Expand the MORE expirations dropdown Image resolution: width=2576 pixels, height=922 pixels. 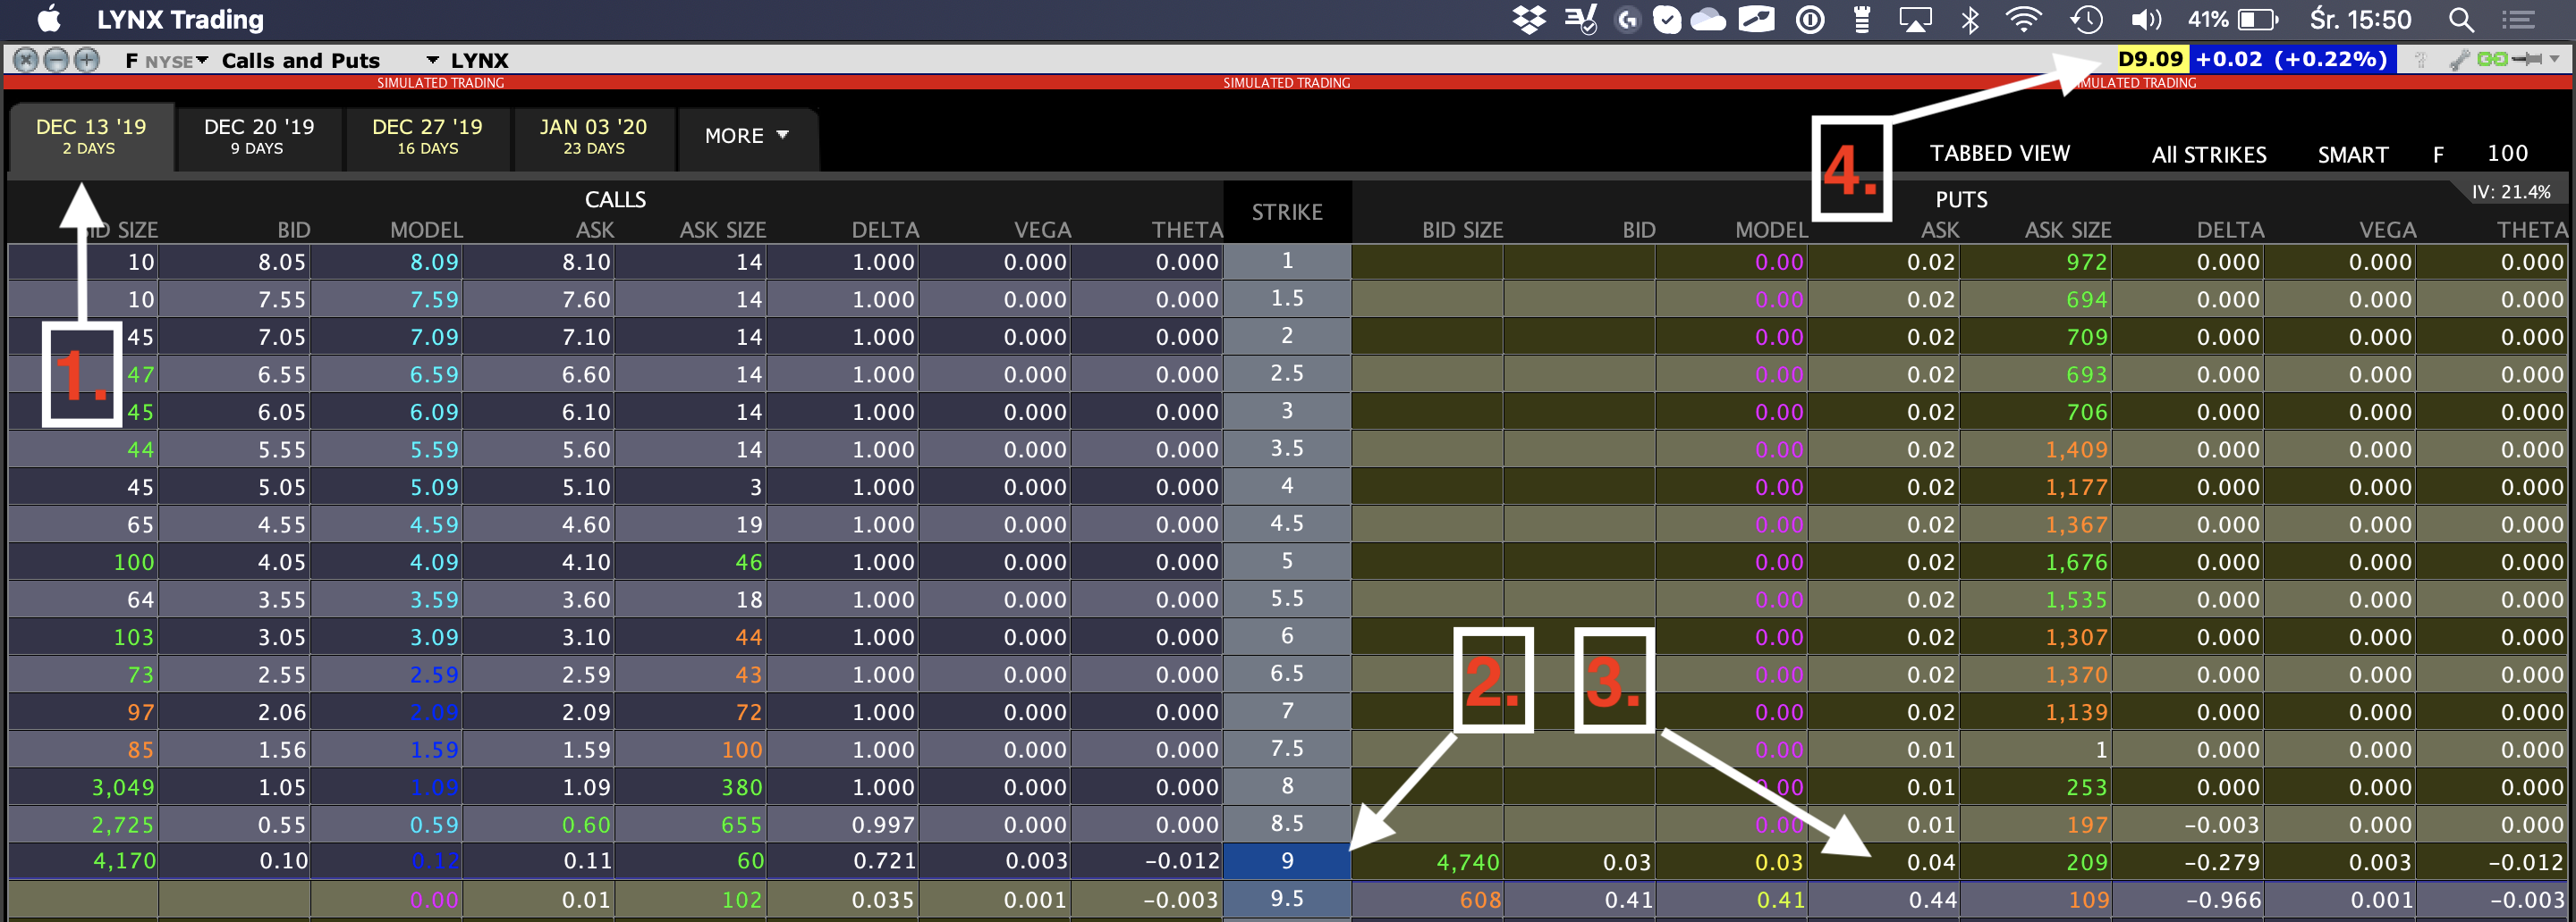pos(747,136)
